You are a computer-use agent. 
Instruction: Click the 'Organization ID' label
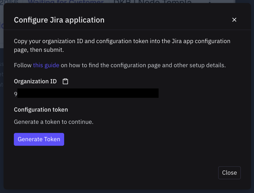click(35, 81)
